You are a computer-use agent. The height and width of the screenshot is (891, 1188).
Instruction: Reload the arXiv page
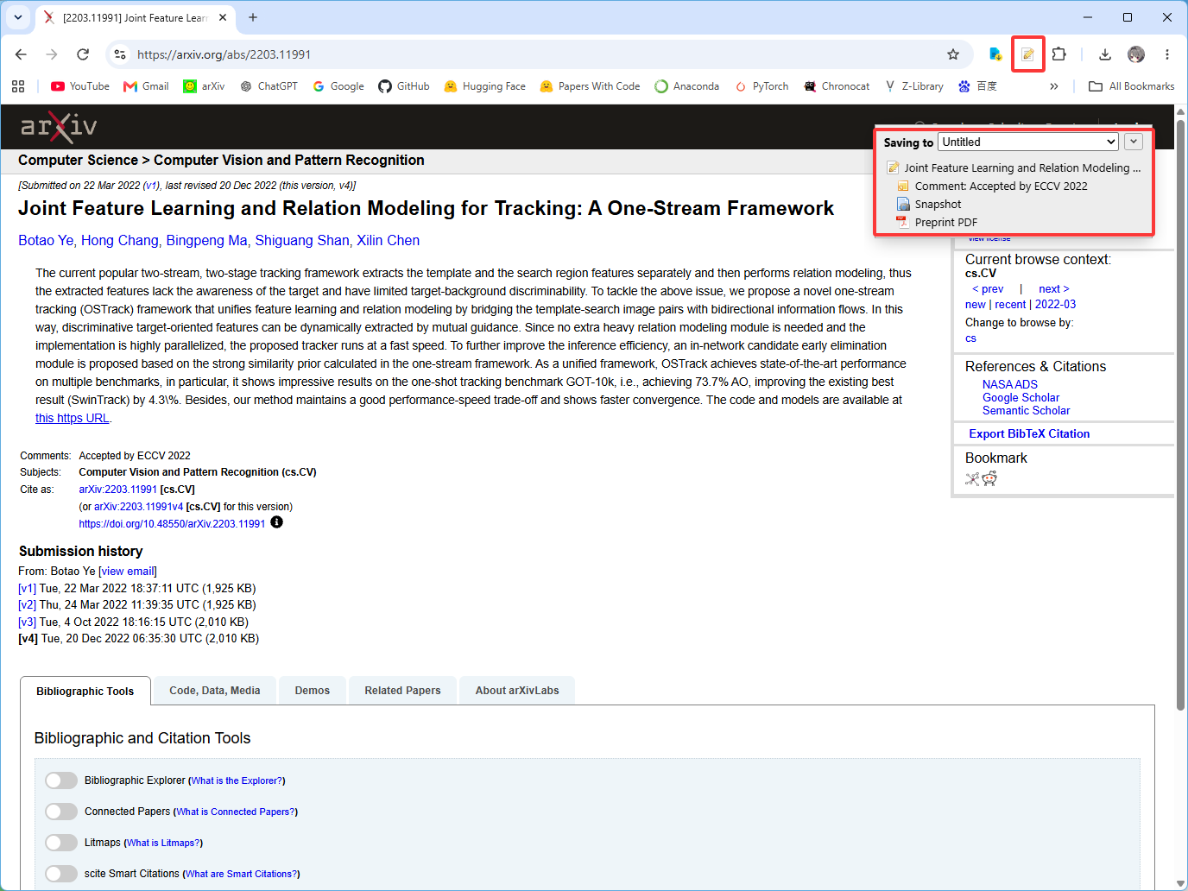(83, 54)
